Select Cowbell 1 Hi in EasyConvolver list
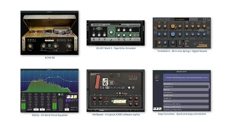 186,98
